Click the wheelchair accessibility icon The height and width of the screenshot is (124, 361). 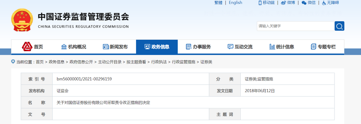[324, 3]
